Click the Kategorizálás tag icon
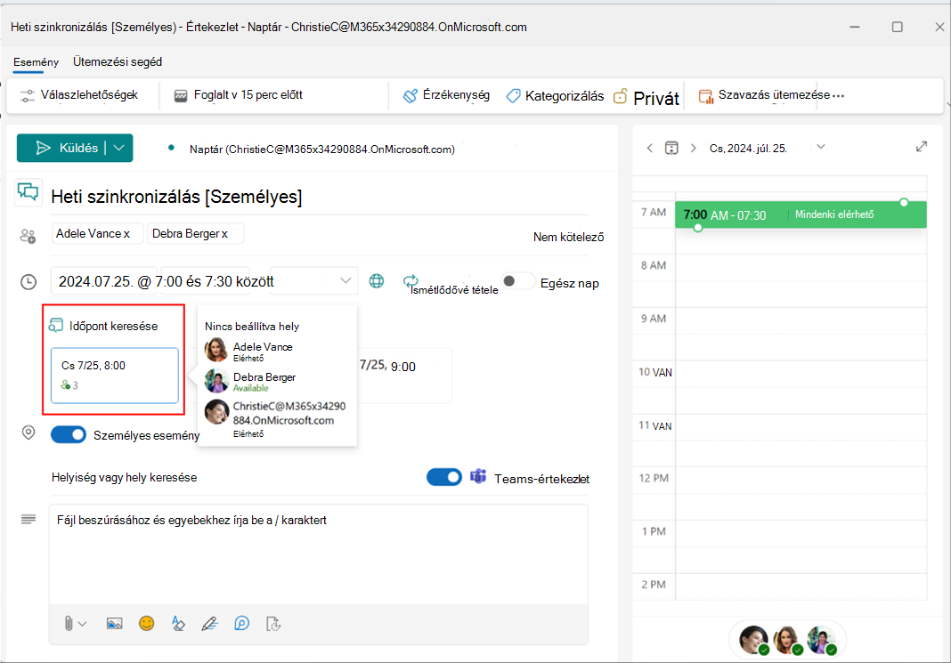This screenshot has width=951, height=663. [513, 96]
